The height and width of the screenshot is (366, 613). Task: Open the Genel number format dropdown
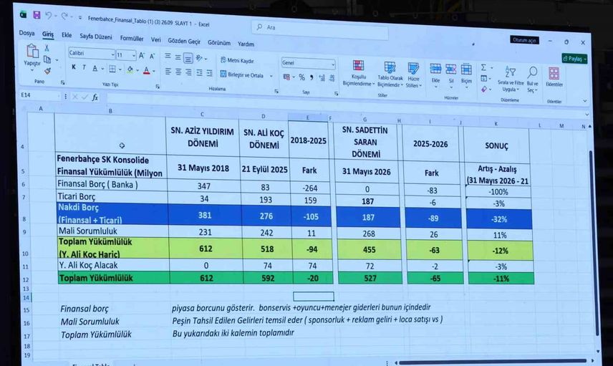coord(333,64)
